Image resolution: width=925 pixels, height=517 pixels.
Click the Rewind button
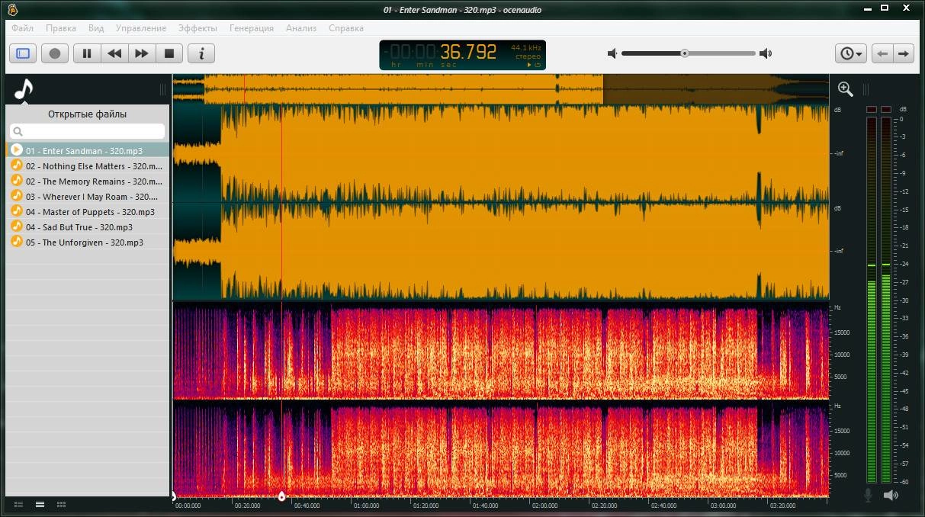tap(114, 53)
